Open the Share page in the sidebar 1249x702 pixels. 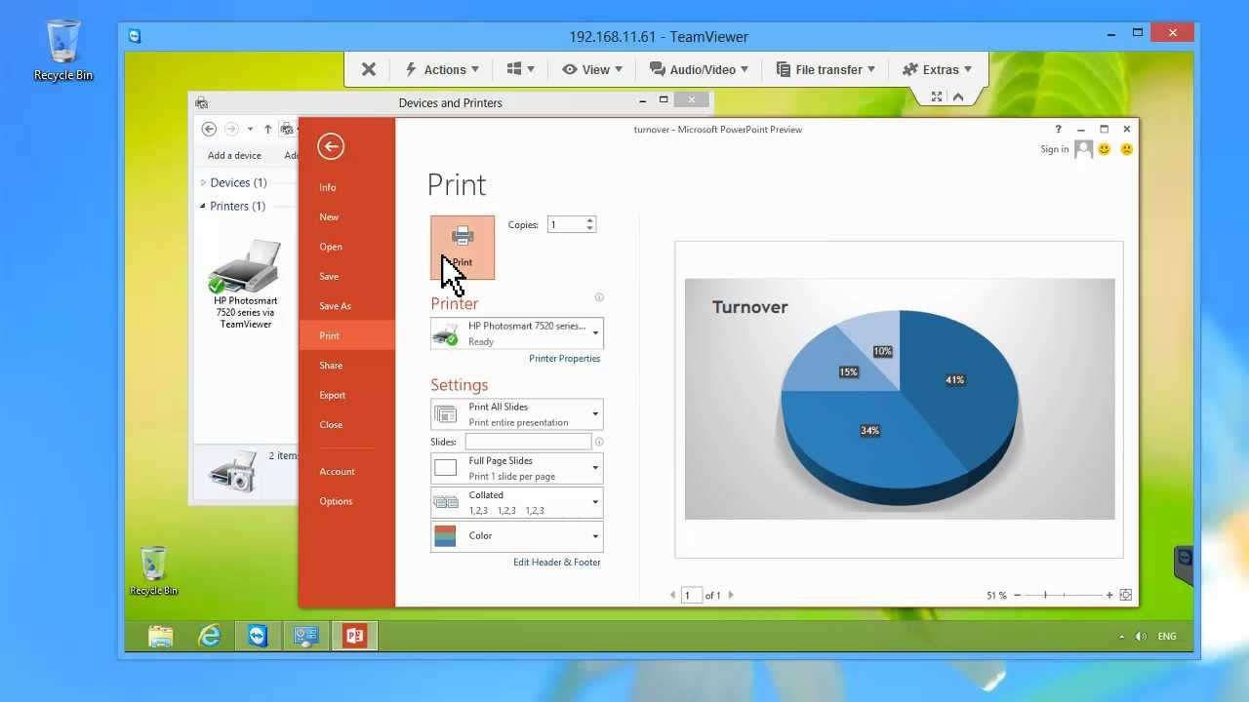point(331,366)
